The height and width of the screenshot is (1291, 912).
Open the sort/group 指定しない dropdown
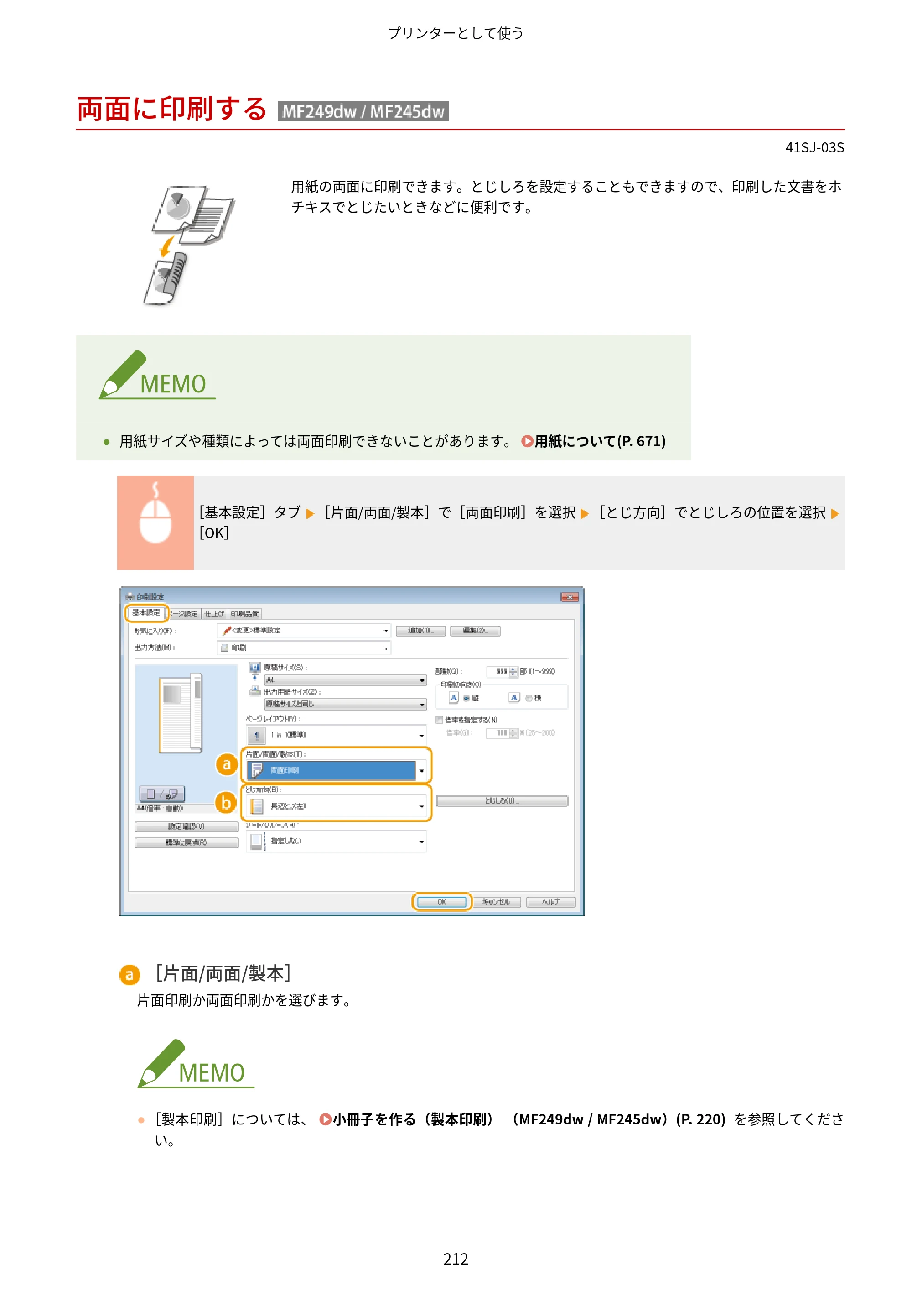[x=337, y=841]
